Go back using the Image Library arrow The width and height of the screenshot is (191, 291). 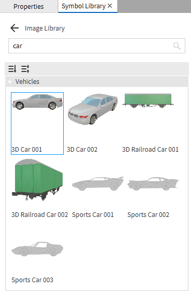[14, 28]
